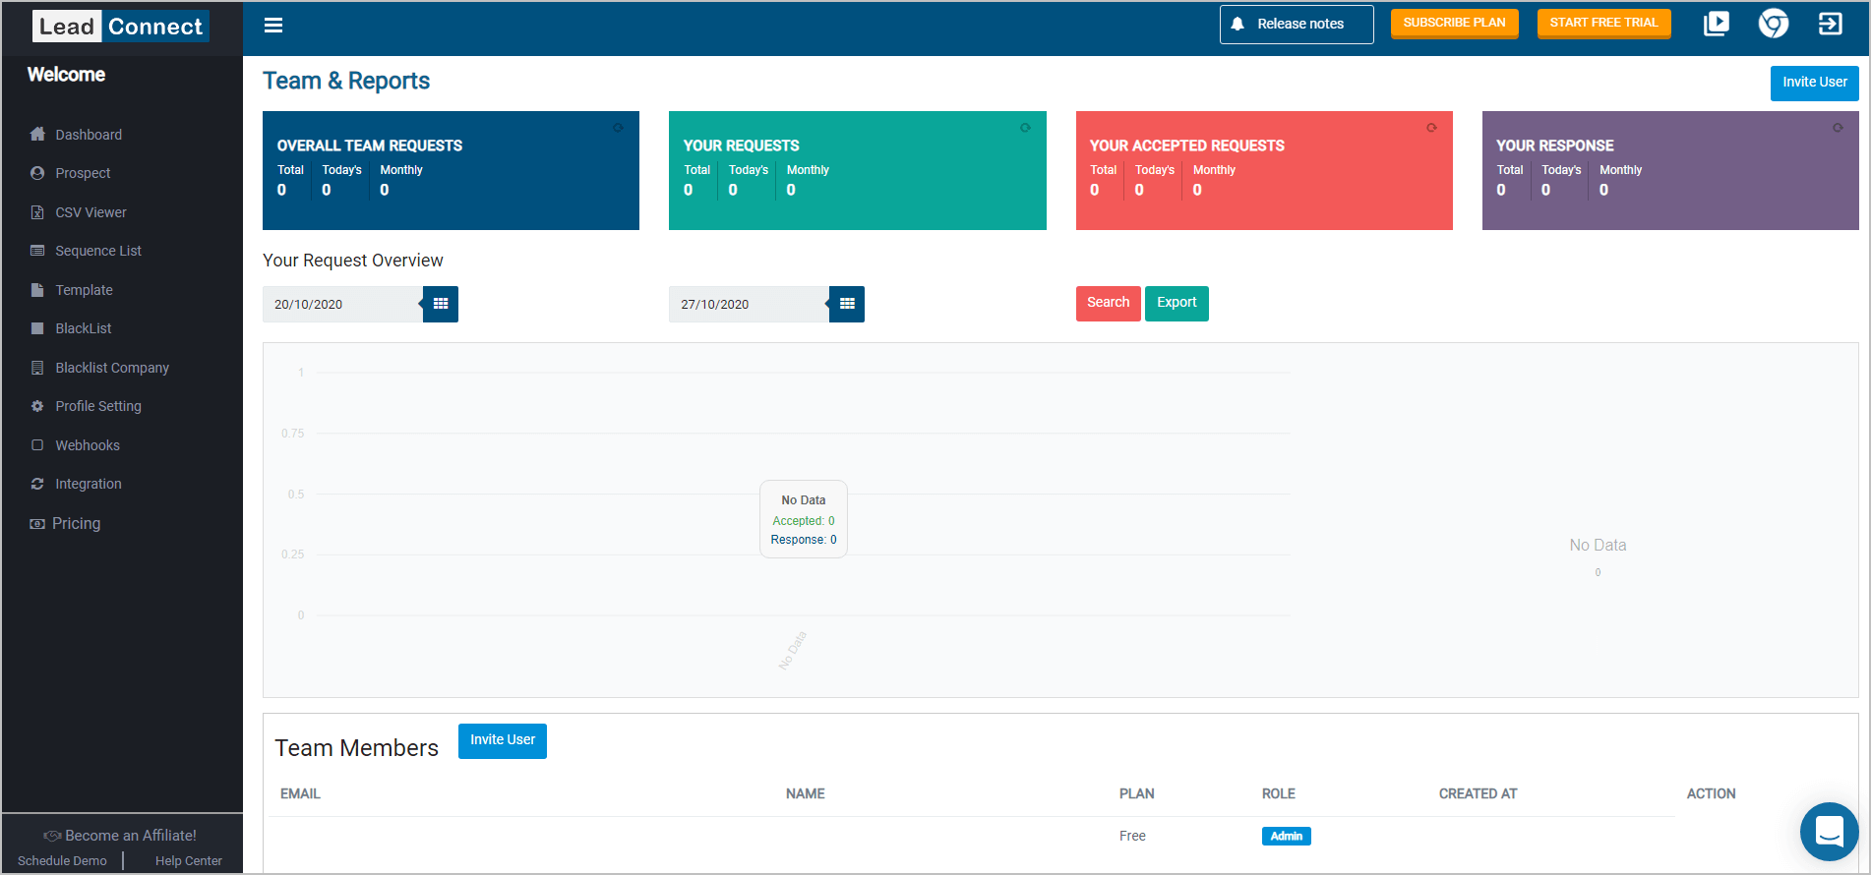
Task: Open Release notes with bell icon
Action: pyautogui.click(x=1297, y=25)
